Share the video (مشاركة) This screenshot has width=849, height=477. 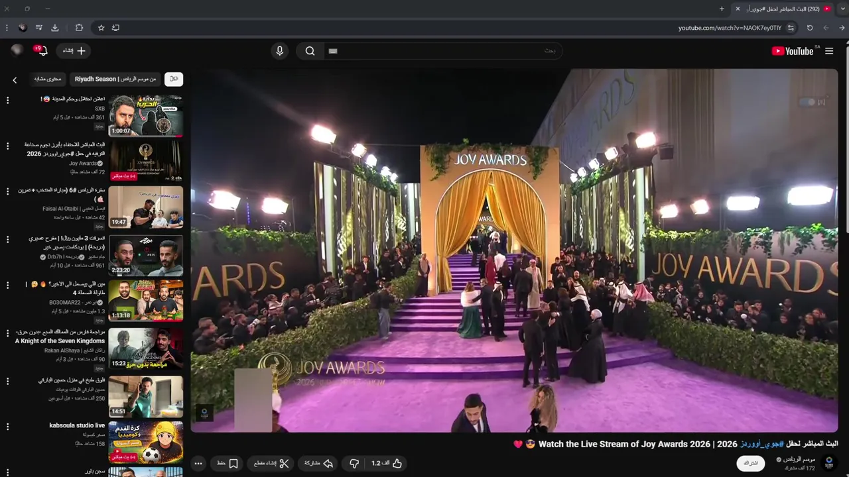click(318, 464)
